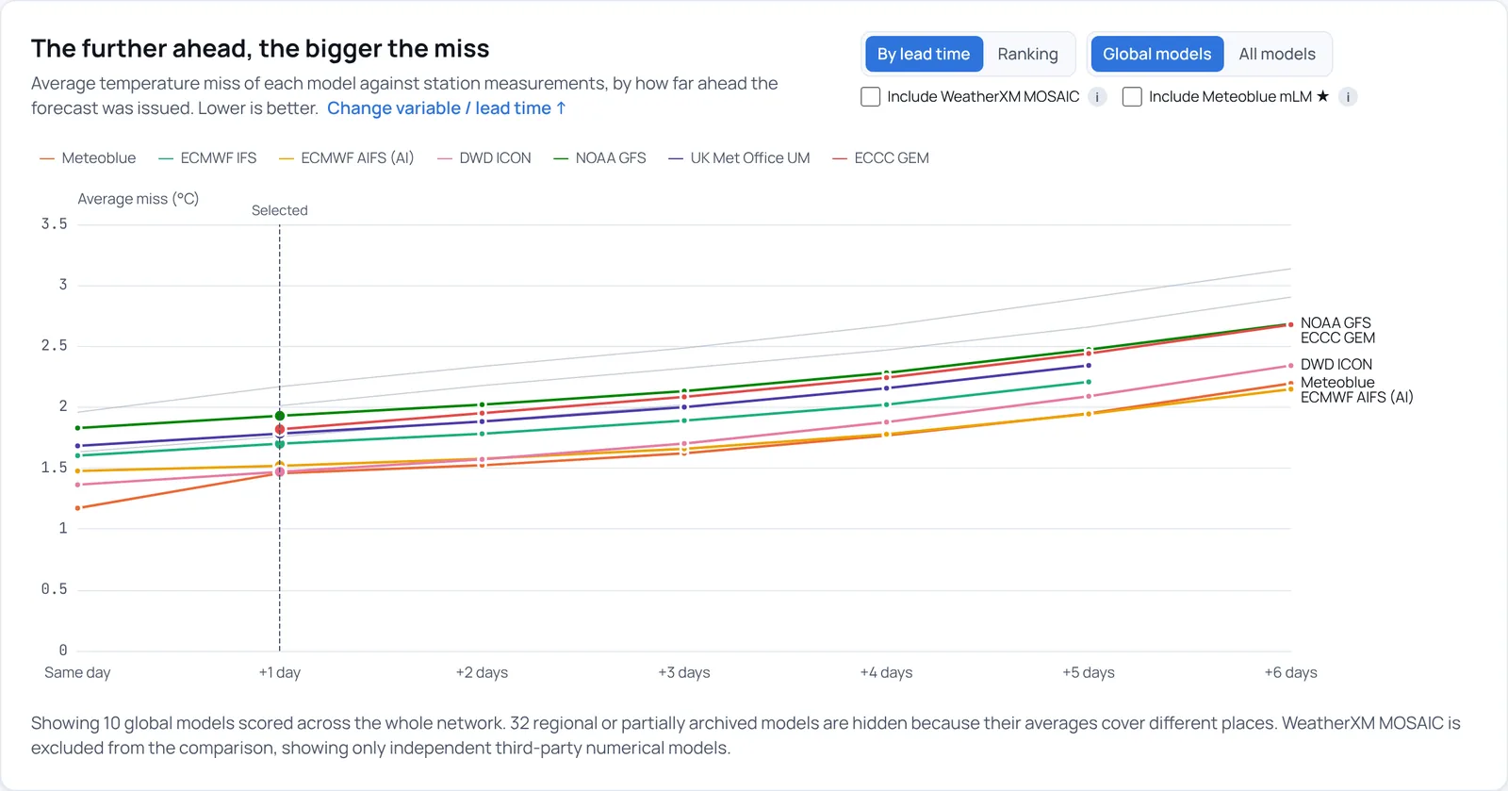The height and width of the screenshot is (791, 1508).
Task: Select Global models filter
Action: click(x=1157, y=55)
